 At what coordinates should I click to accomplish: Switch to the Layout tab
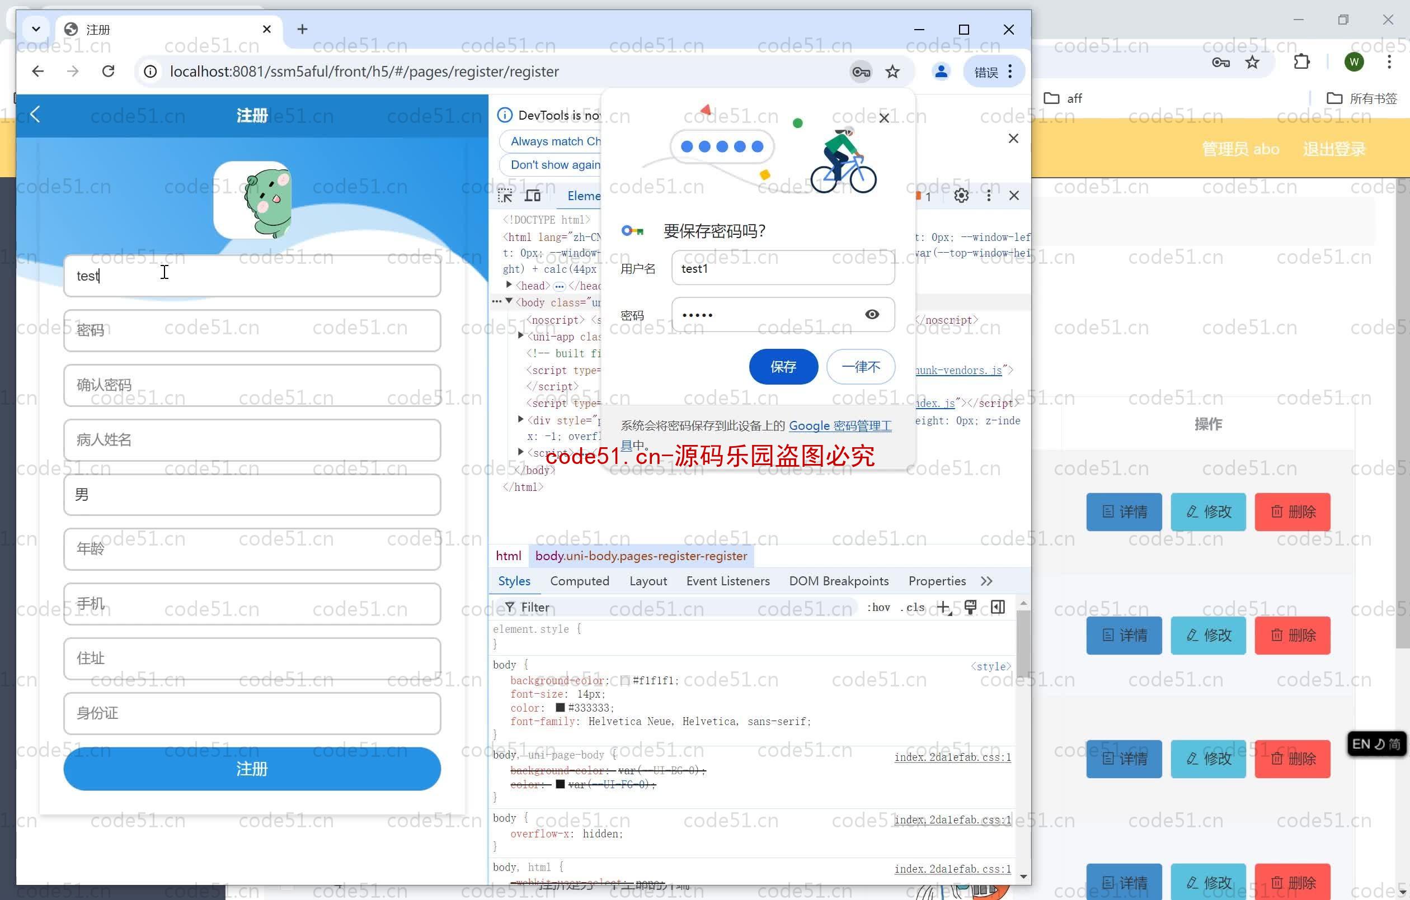tap(647, 581)
